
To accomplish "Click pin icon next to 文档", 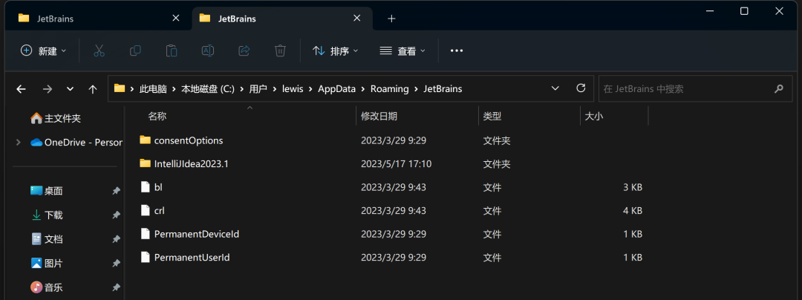I will 116,239.
